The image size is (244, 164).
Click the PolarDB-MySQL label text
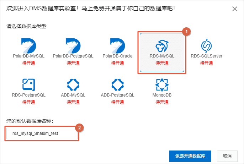click(28, 56)
